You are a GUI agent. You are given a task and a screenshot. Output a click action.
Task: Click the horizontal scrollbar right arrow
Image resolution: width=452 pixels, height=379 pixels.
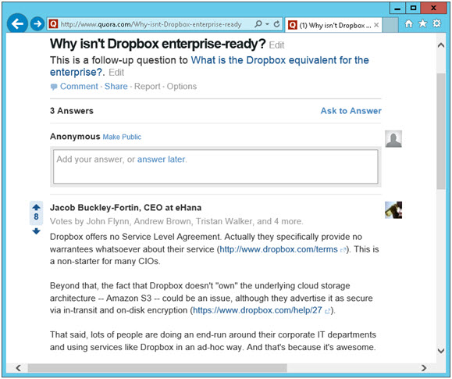(x=424, y=368)
